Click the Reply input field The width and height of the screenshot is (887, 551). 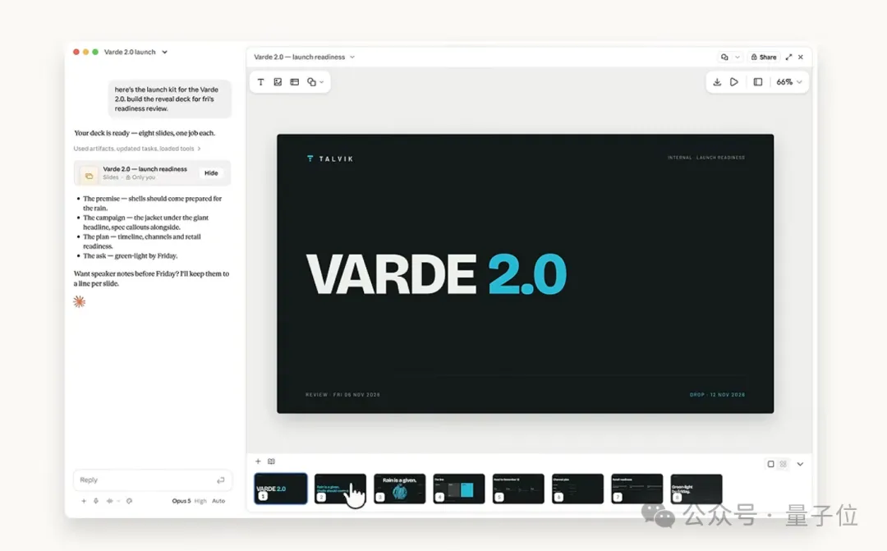(152, 480)
